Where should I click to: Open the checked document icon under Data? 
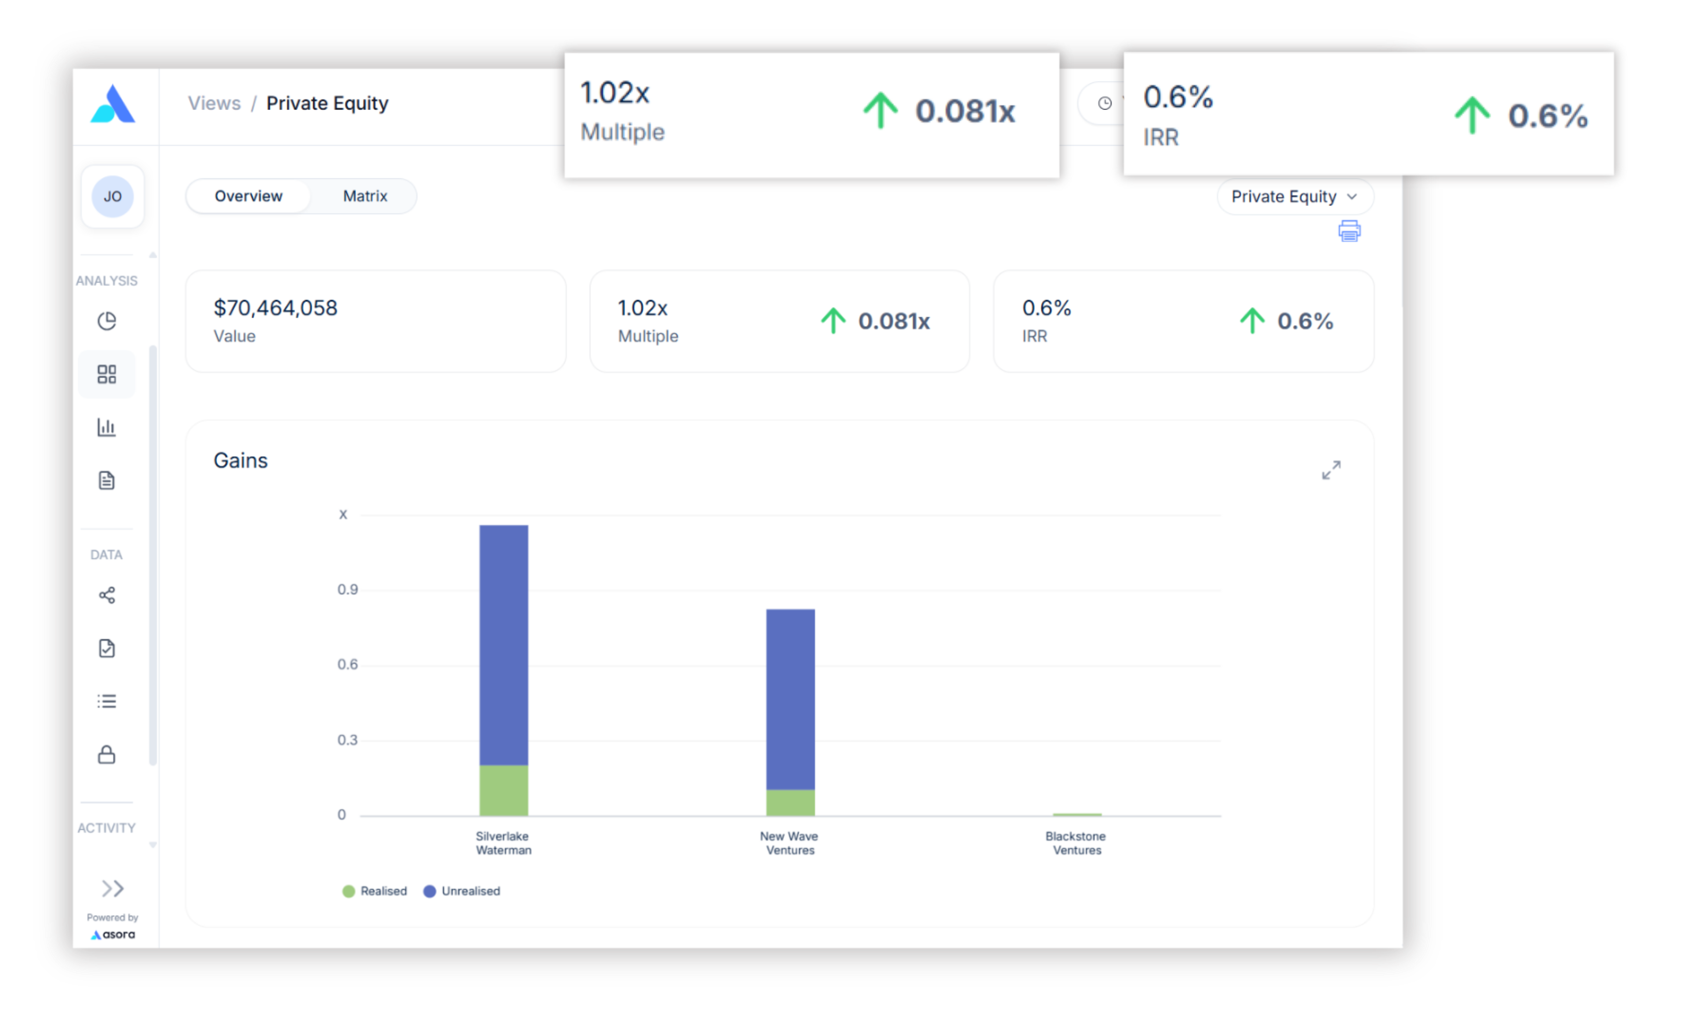[x=107, y=648]
